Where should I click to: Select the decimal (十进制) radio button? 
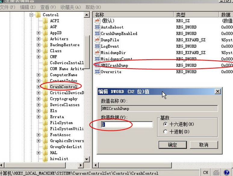click(x=165, y=132)
